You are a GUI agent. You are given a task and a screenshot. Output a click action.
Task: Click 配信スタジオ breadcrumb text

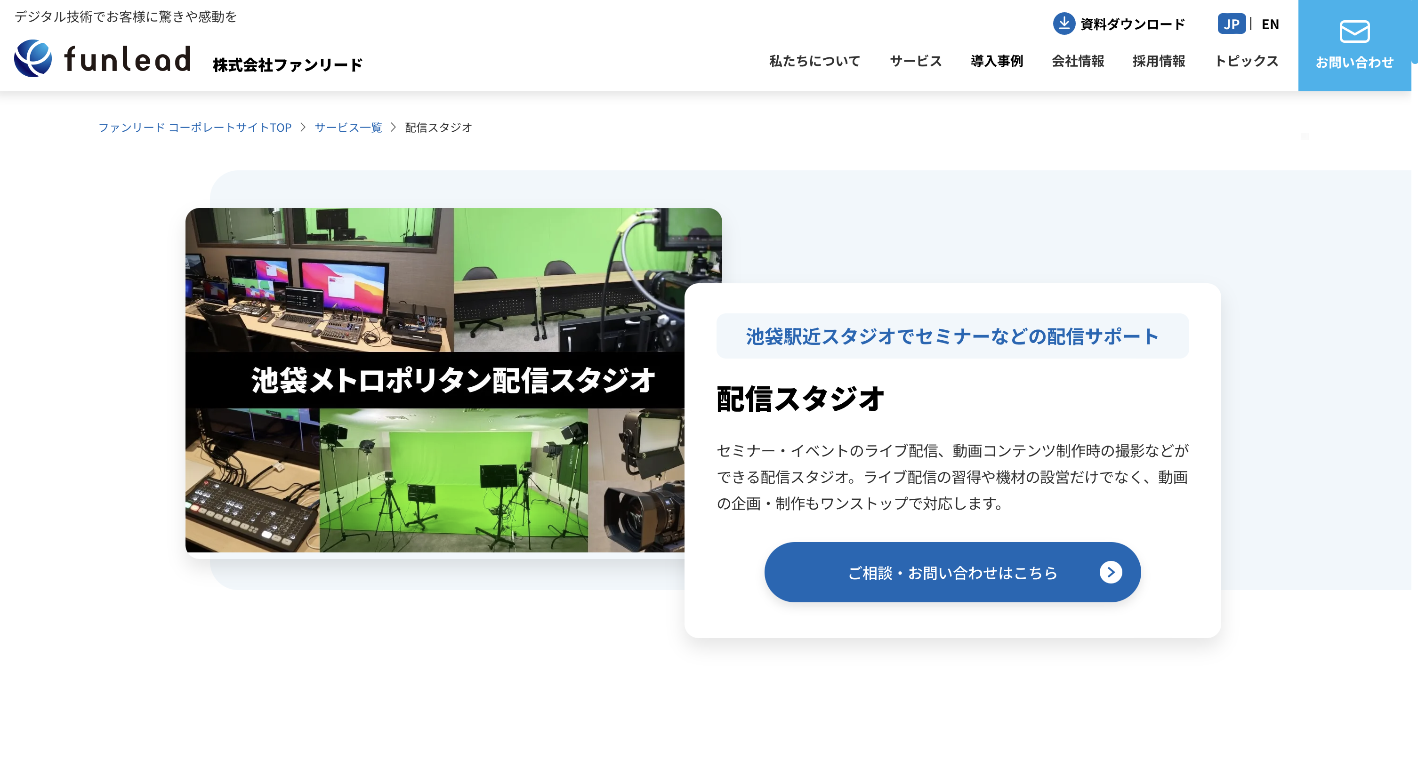click(x=438, y=128)
